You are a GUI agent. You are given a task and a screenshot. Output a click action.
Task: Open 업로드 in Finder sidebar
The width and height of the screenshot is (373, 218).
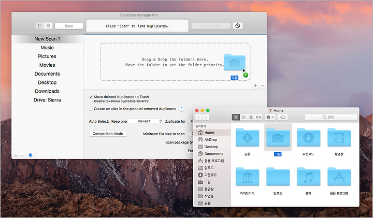[212, 168]
